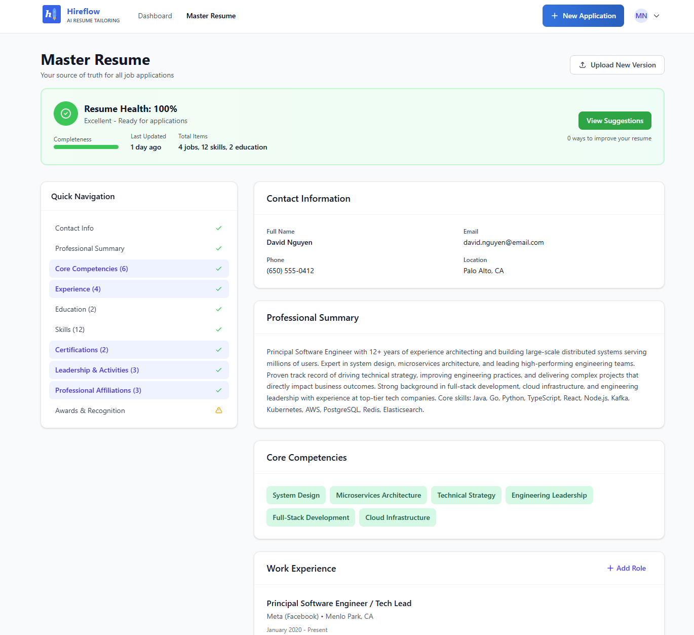Click View Suggestions button
The width and height of the screenshot is (694, 635).
click(x=615, y=121)
